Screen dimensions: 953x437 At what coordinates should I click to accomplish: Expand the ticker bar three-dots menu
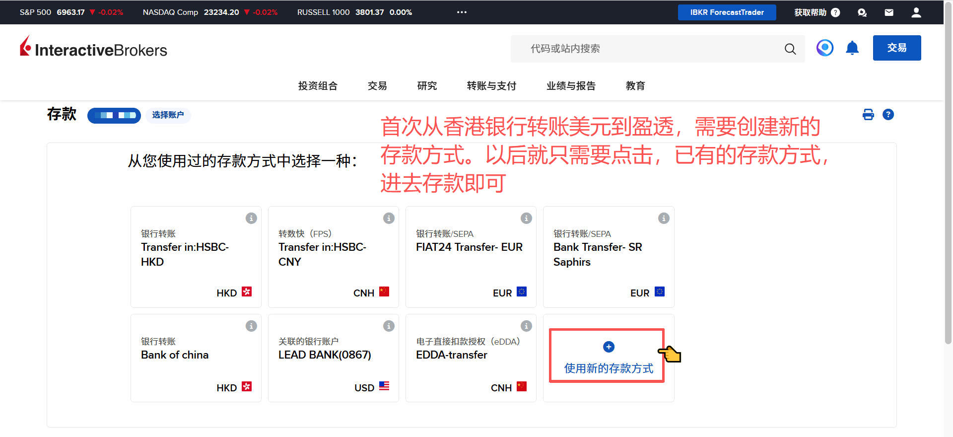coord(462,12)
